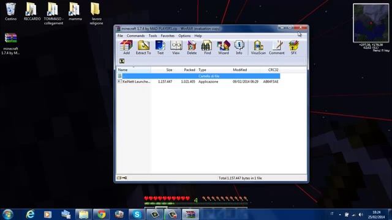Sort by the CRC32 column header

(270, 70)
